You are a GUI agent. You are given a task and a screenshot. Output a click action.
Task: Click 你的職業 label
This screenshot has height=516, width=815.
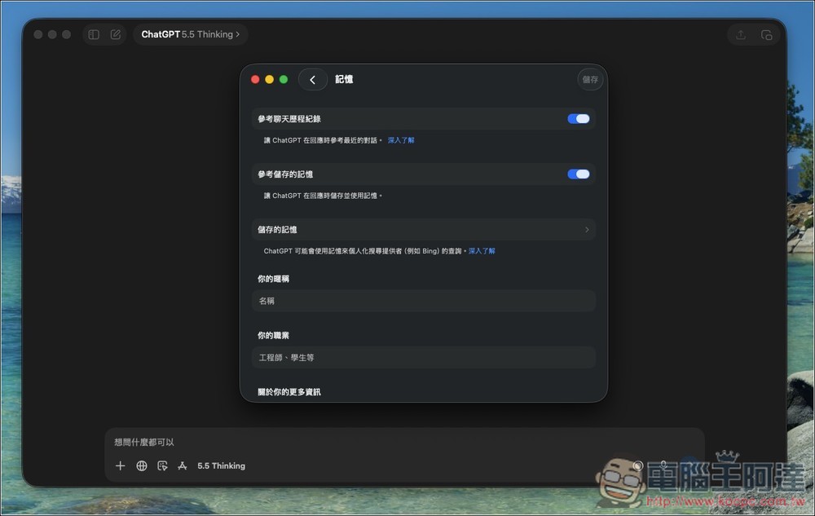[x=273, y=336]
